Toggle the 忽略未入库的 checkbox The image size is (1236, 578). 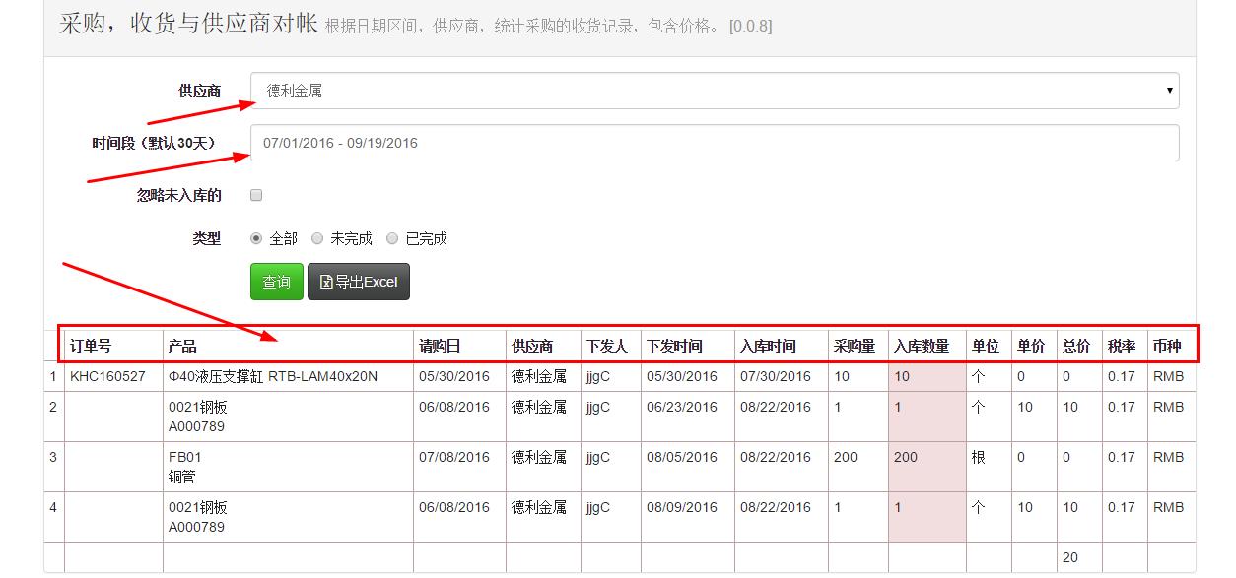coord(256,195)
